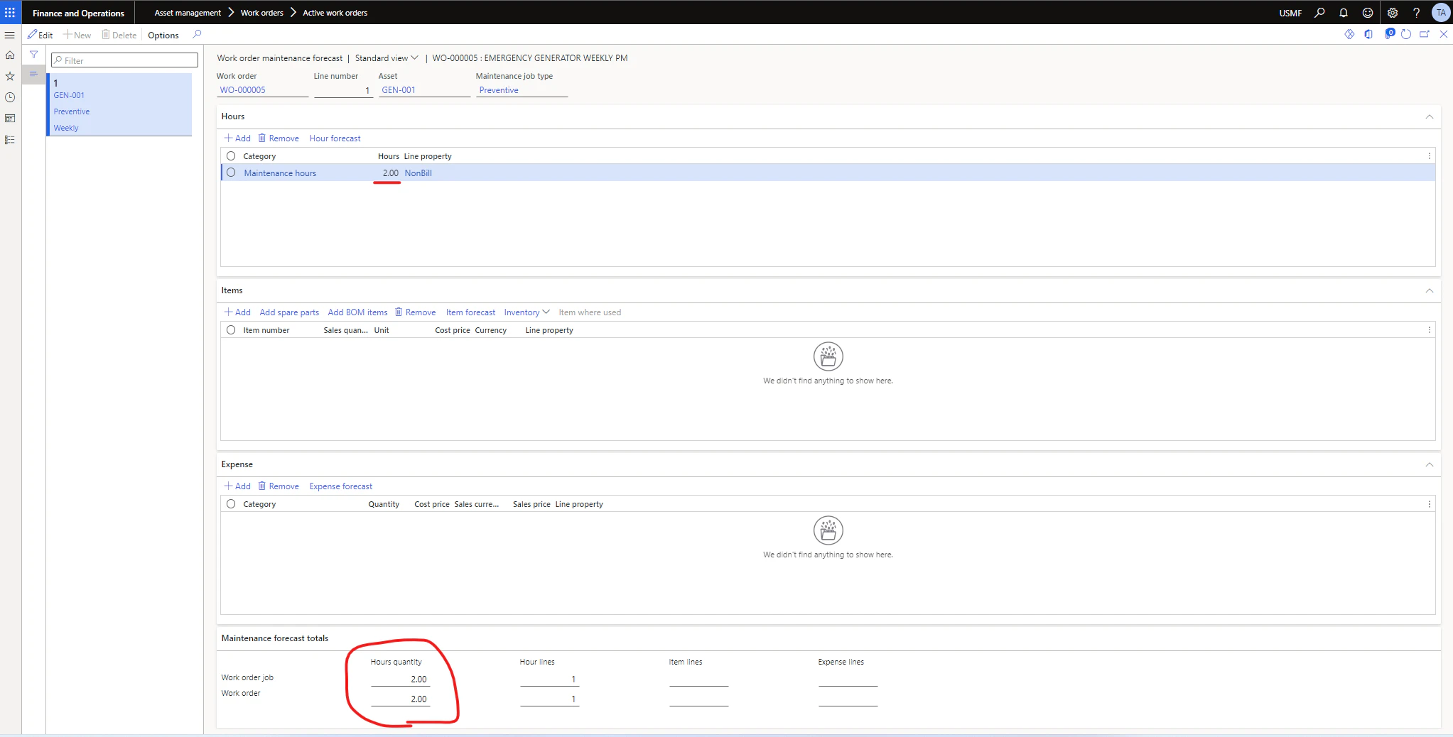The image size is (1453, 737).
Task: Open asset GEN-001 link in header
Action: click(x=399, y=90)
